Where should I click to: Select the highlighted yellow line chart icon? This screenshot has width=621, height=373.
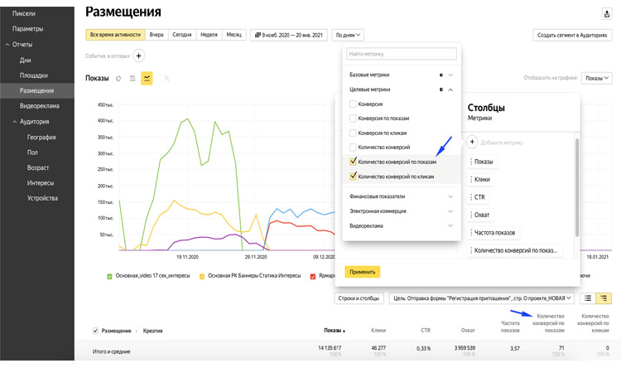147,78
